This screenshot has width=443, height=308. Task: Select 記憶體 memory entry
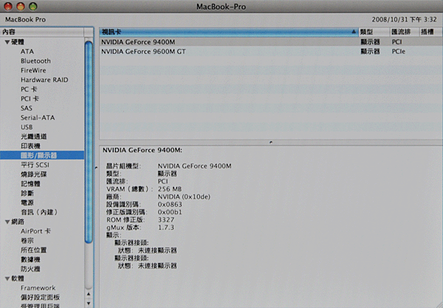pyautogui.click(x=30, y=184)
